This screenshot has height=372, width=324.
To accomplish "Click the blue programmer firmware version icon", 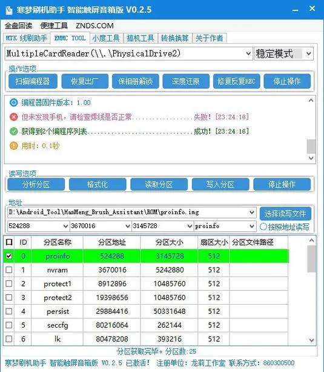I will click(x=13, y=103).
